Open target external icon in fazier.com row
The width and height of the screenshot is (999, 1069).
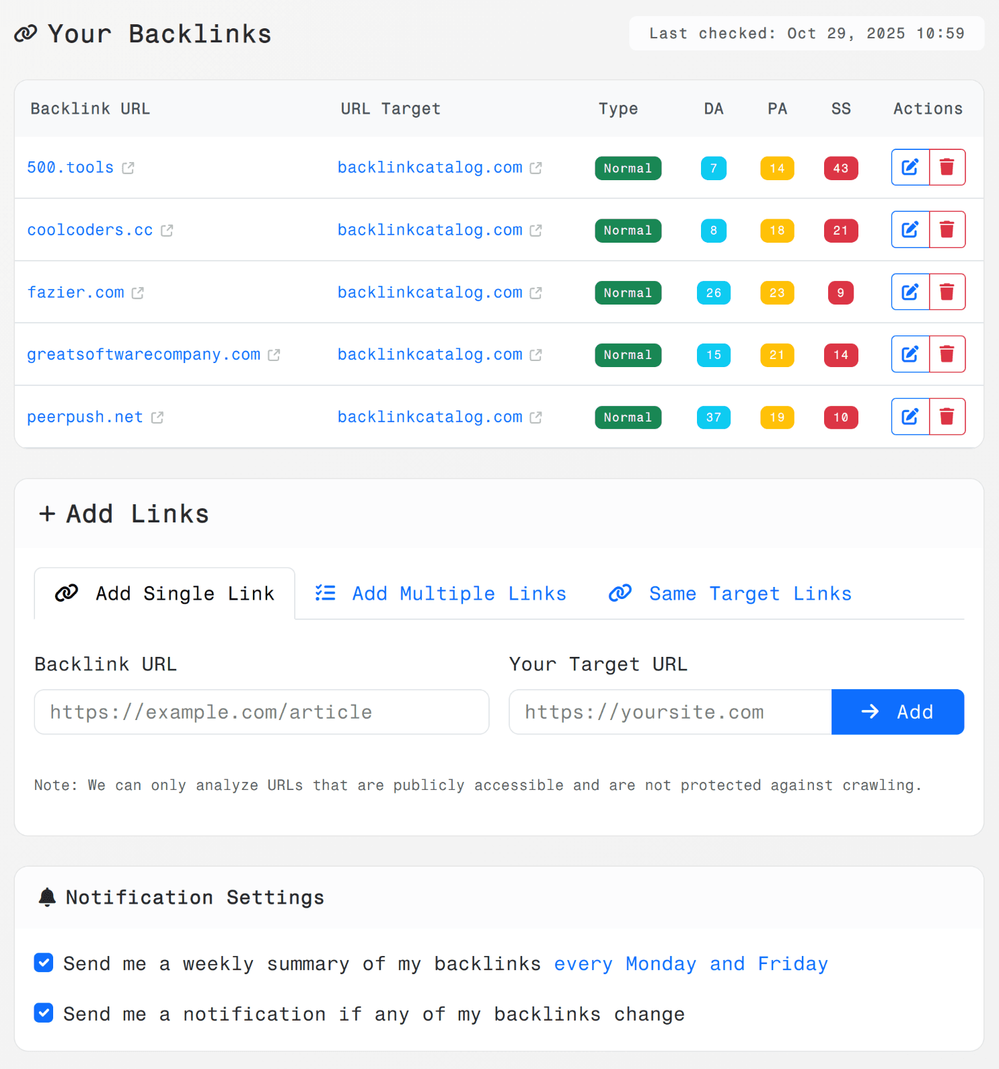click(535, 292)
